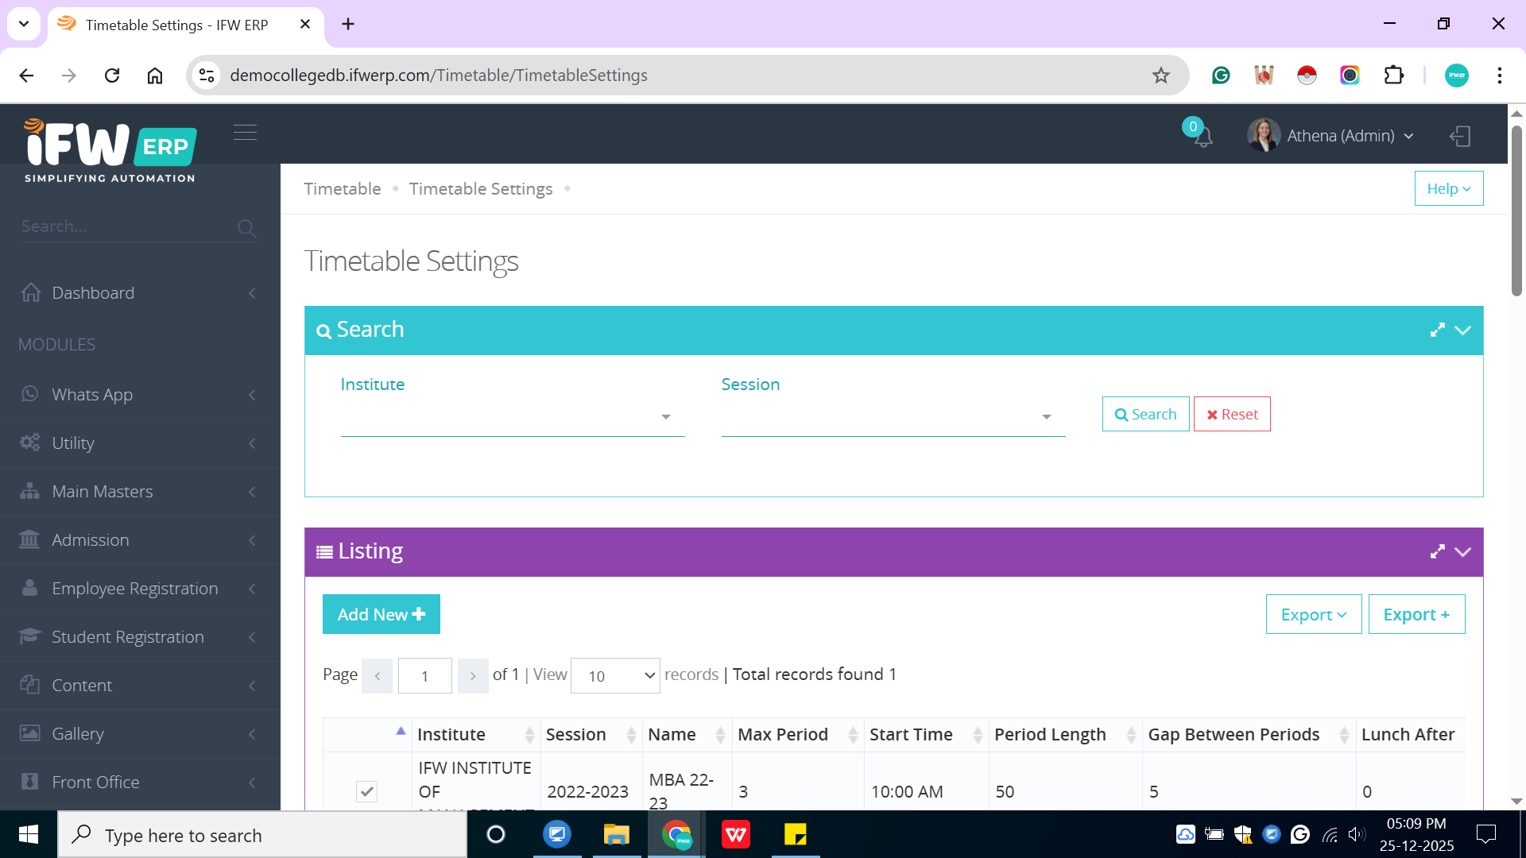The width and height of the screenshot is (1526, 858).
Task: Expand the Search panel to fullscreen
Action: (x=1437, y=330)
